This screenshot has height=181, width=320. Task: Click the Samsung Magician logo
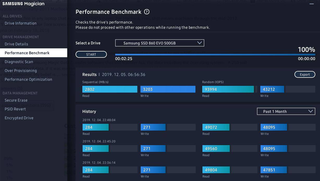tap(23, 4)
